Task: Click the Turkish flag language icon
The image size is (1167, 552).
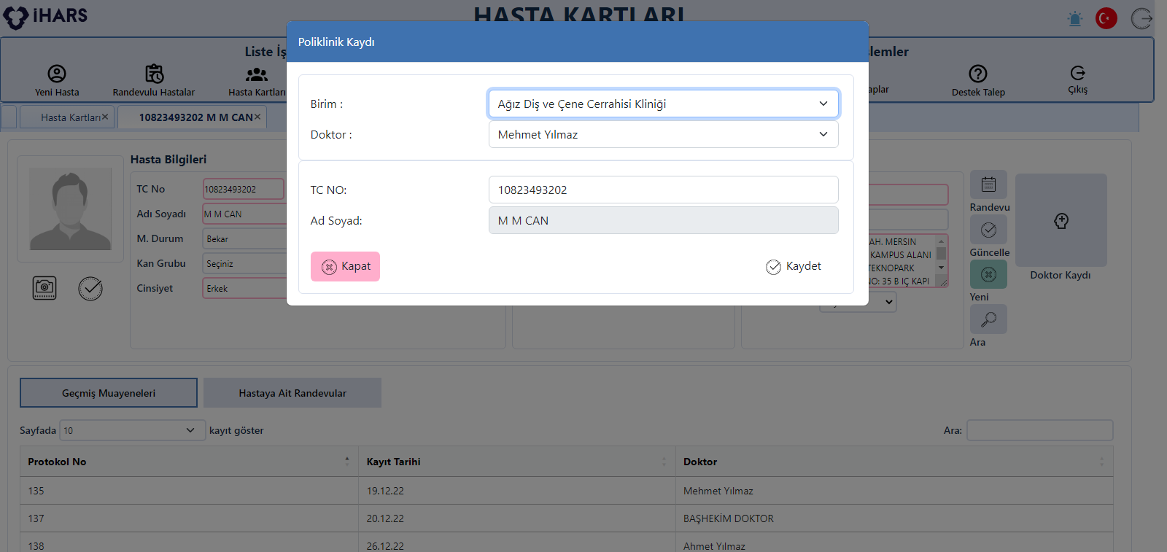Action: (1106, 18)
